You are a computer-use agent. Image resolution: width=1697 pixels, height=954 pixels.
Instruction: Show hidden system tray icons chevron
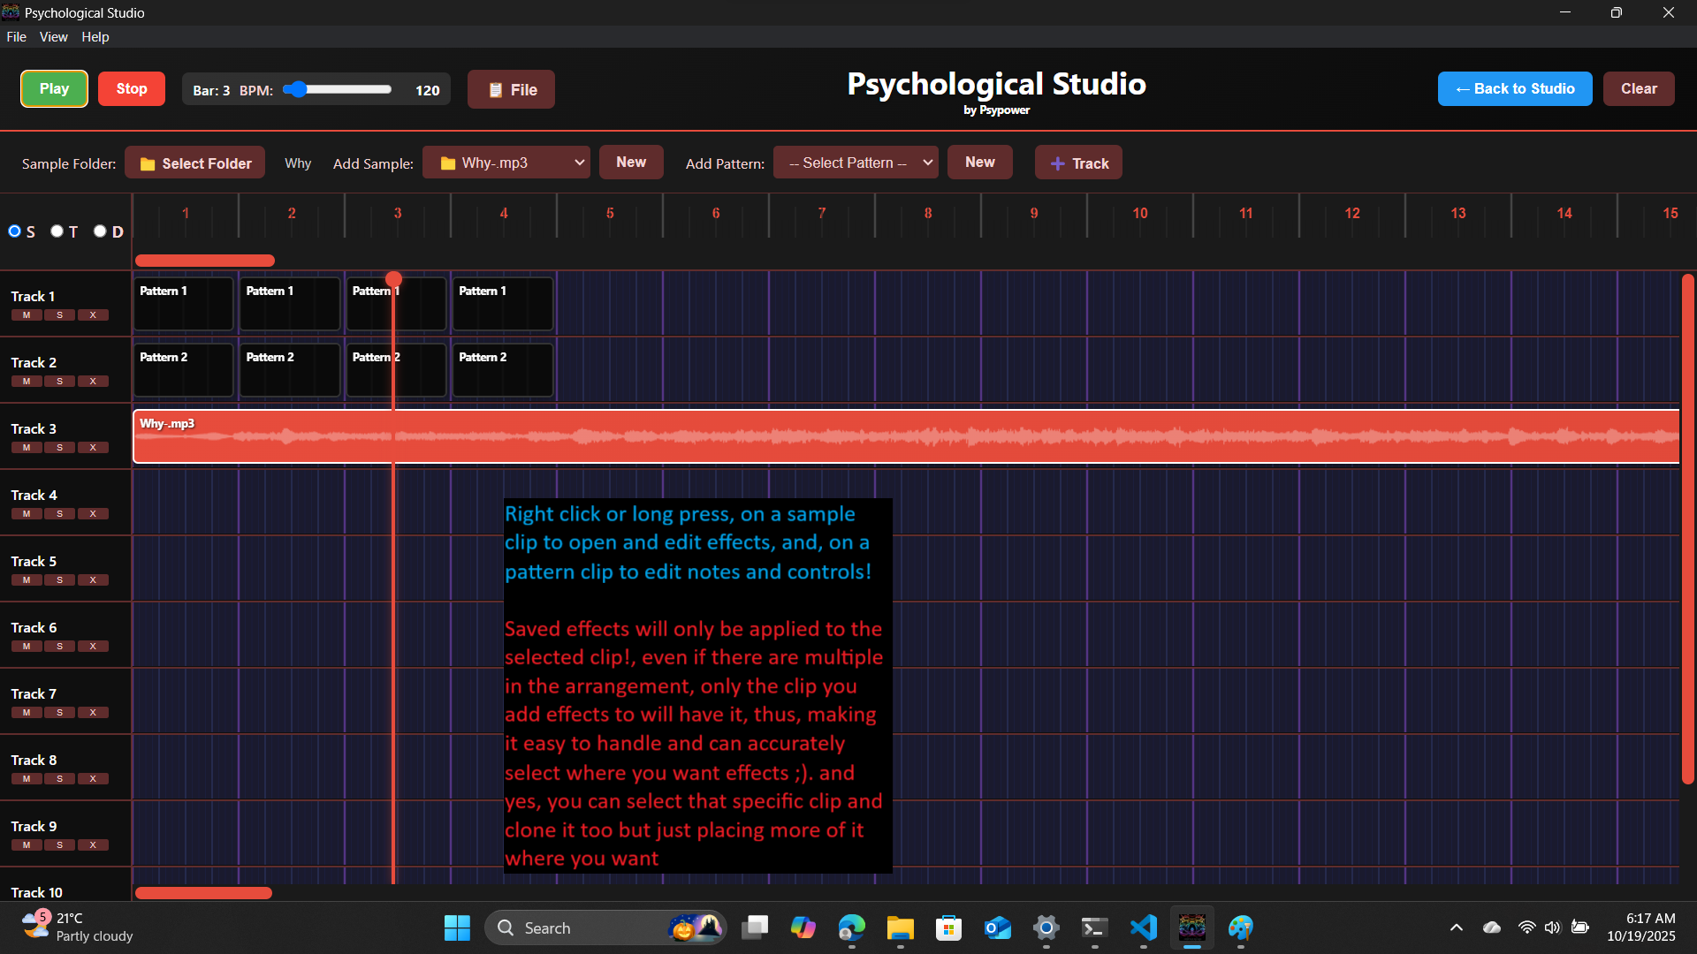pyautogui.click(x=1456, y=927)
